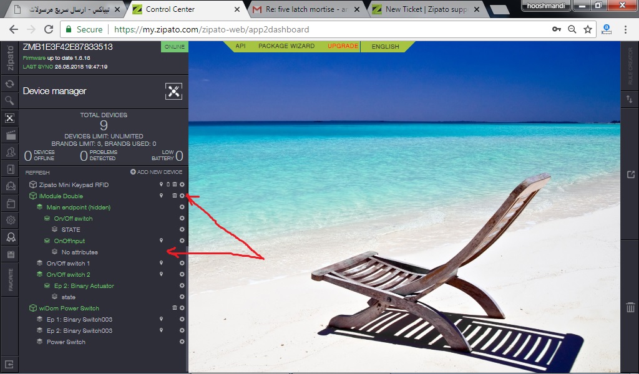Open the ENGLISH language dropdown
639x374 pixels.
pos(385,47)
